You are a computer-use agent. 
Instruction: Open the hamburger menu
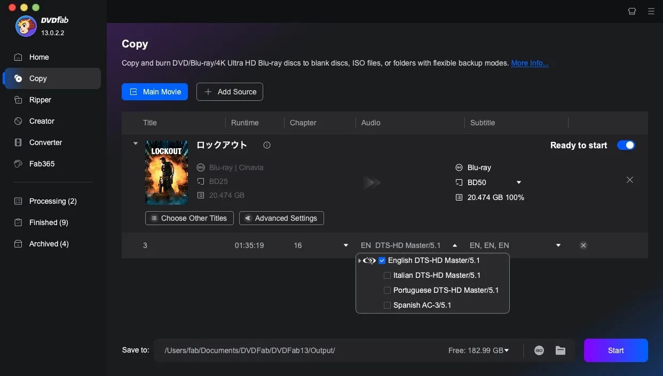(651, 11)
